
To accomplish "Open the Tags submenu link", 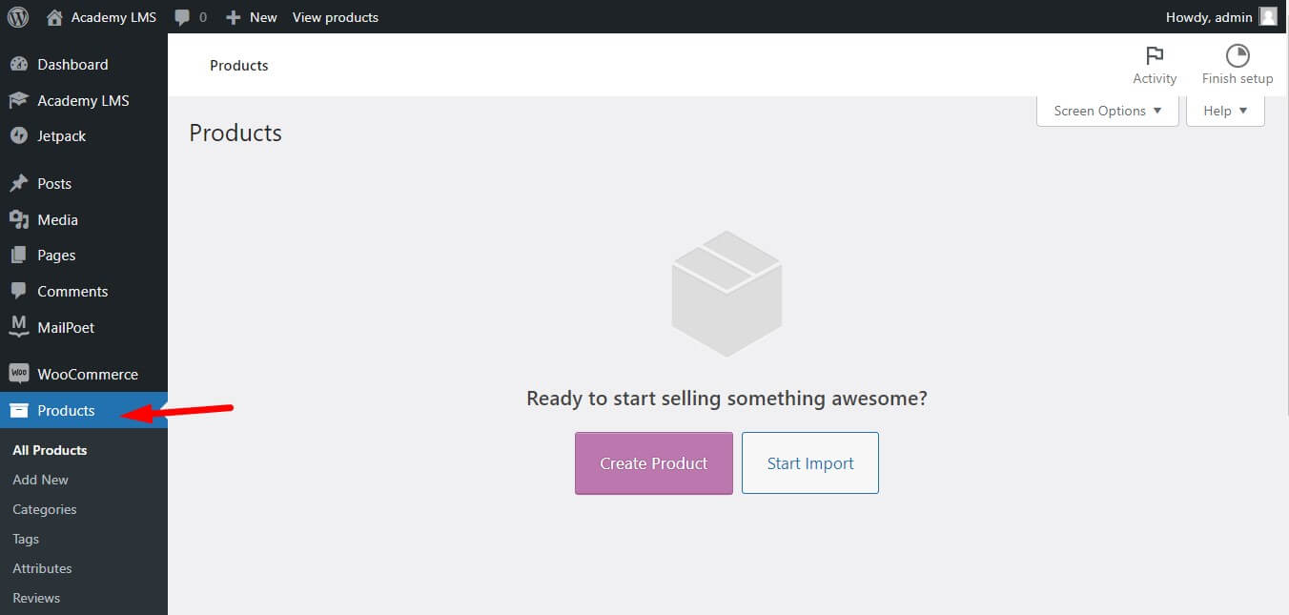I will tap(26, 539).
